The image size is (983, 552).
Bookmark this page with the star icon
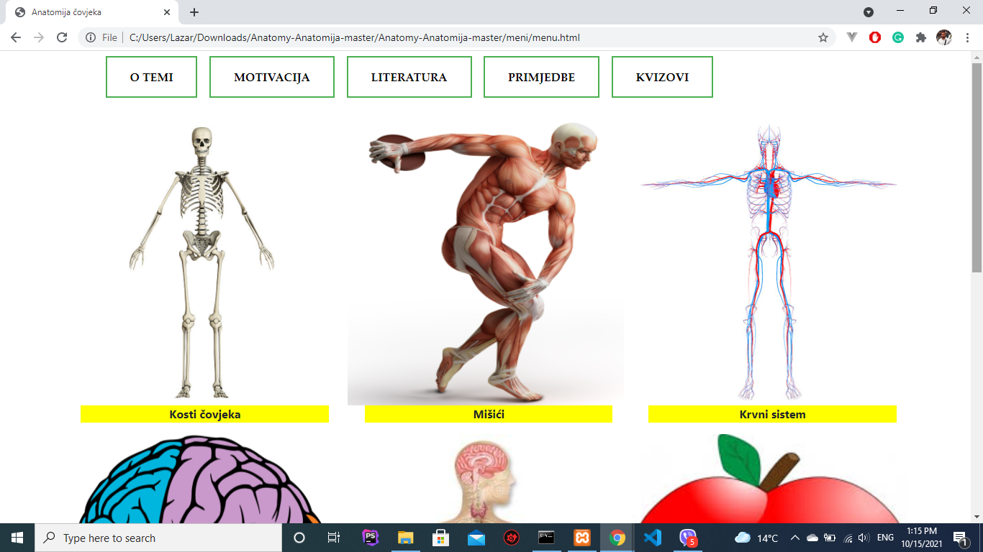(823, 37)
